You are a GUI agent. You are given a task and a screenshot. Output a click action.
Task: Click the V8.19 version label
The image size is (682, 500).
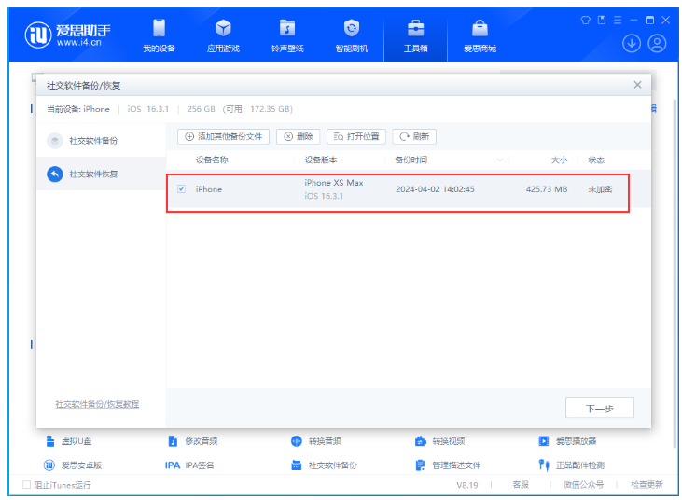(467, 485)
